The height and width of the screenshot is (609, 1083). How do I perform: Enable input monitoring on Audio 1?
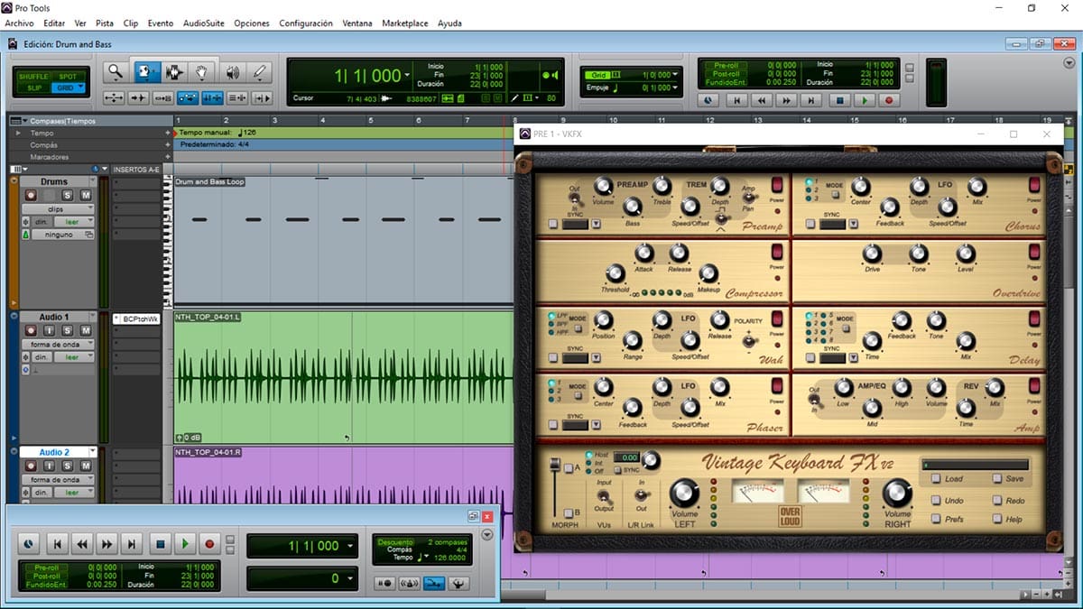(x=49, y=331)
